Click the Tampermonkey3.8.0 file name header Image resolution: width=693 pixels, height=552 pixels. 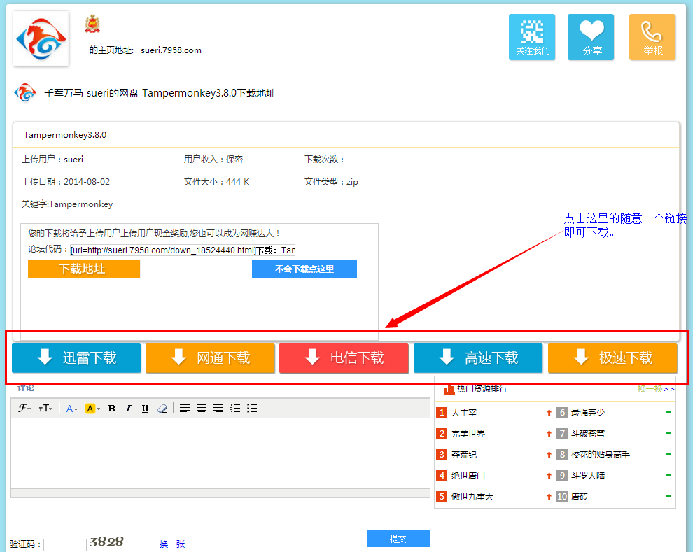point(65,135)
